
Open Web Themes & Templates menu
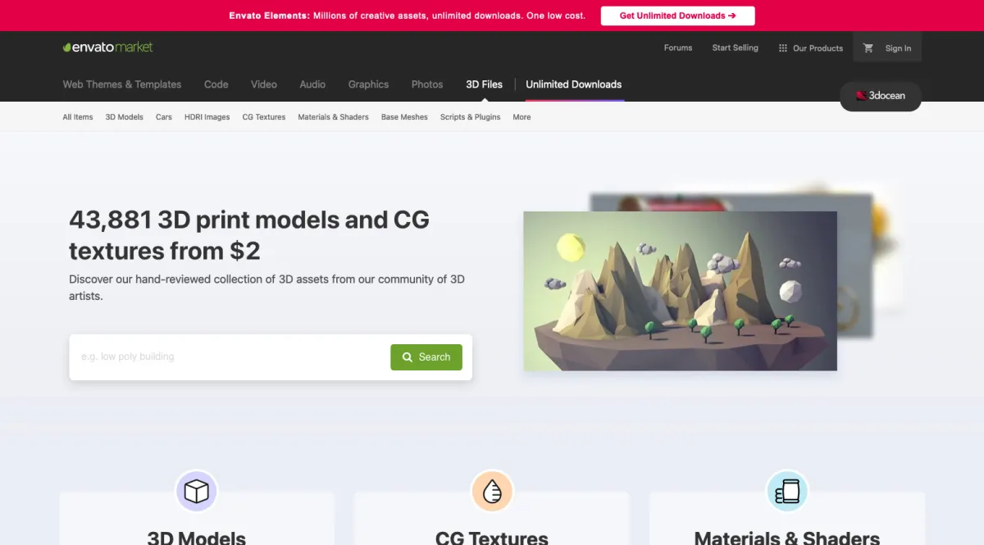tap(122, 84)
